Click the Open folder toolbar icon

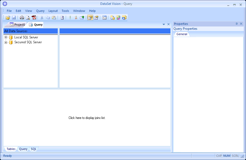[x=8, y=18]
